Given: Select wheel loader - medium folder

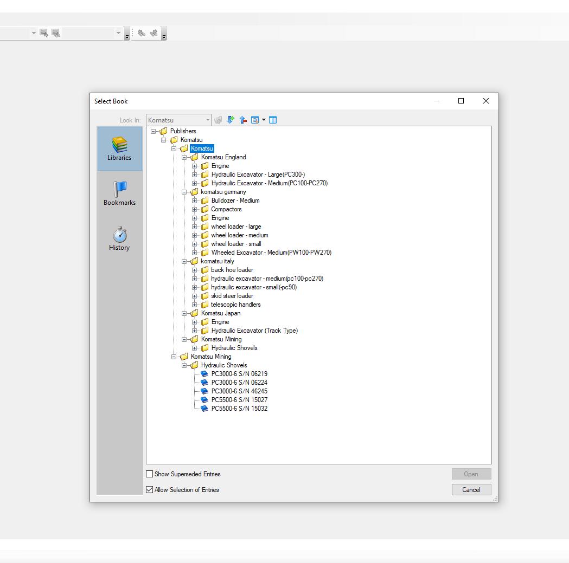Looking at the screenshot, I should (x=240, y=235).
